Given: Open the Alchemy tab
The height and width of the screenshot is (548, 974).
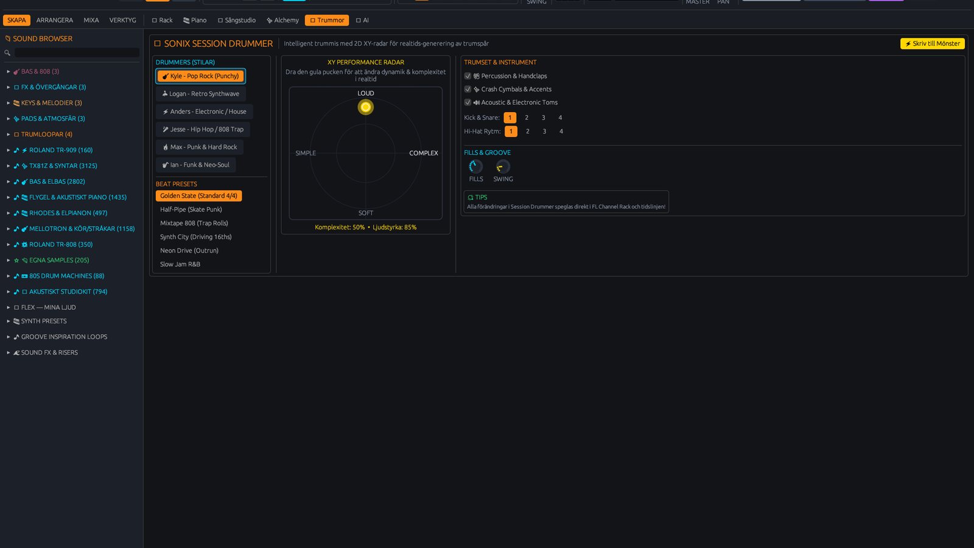Looking at the screenshot, I should (282, 20).
